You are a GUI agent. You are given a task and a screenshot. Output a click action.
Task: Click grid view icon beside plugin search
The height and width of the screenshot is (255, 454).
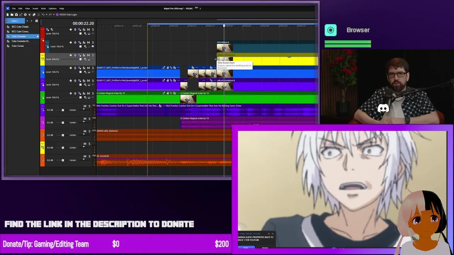[x=37, y=21]
